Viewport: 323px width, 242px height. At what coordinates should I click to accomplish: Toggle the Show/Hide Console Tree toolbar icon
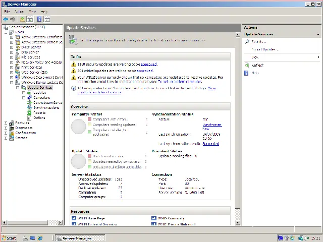(x=30, y=19)
